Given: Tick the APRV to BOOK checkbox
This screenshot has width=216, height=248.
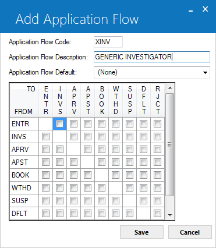Looking at the screenshot, I should pos(101,150).
